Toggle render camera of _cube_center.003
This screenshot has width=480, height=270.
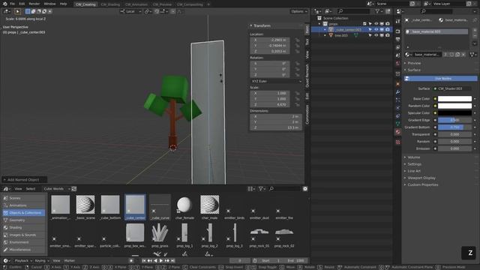[388, 29]
